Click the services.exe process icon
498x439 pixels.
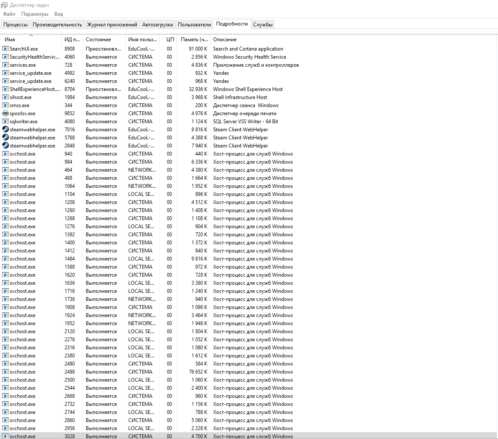6,65
